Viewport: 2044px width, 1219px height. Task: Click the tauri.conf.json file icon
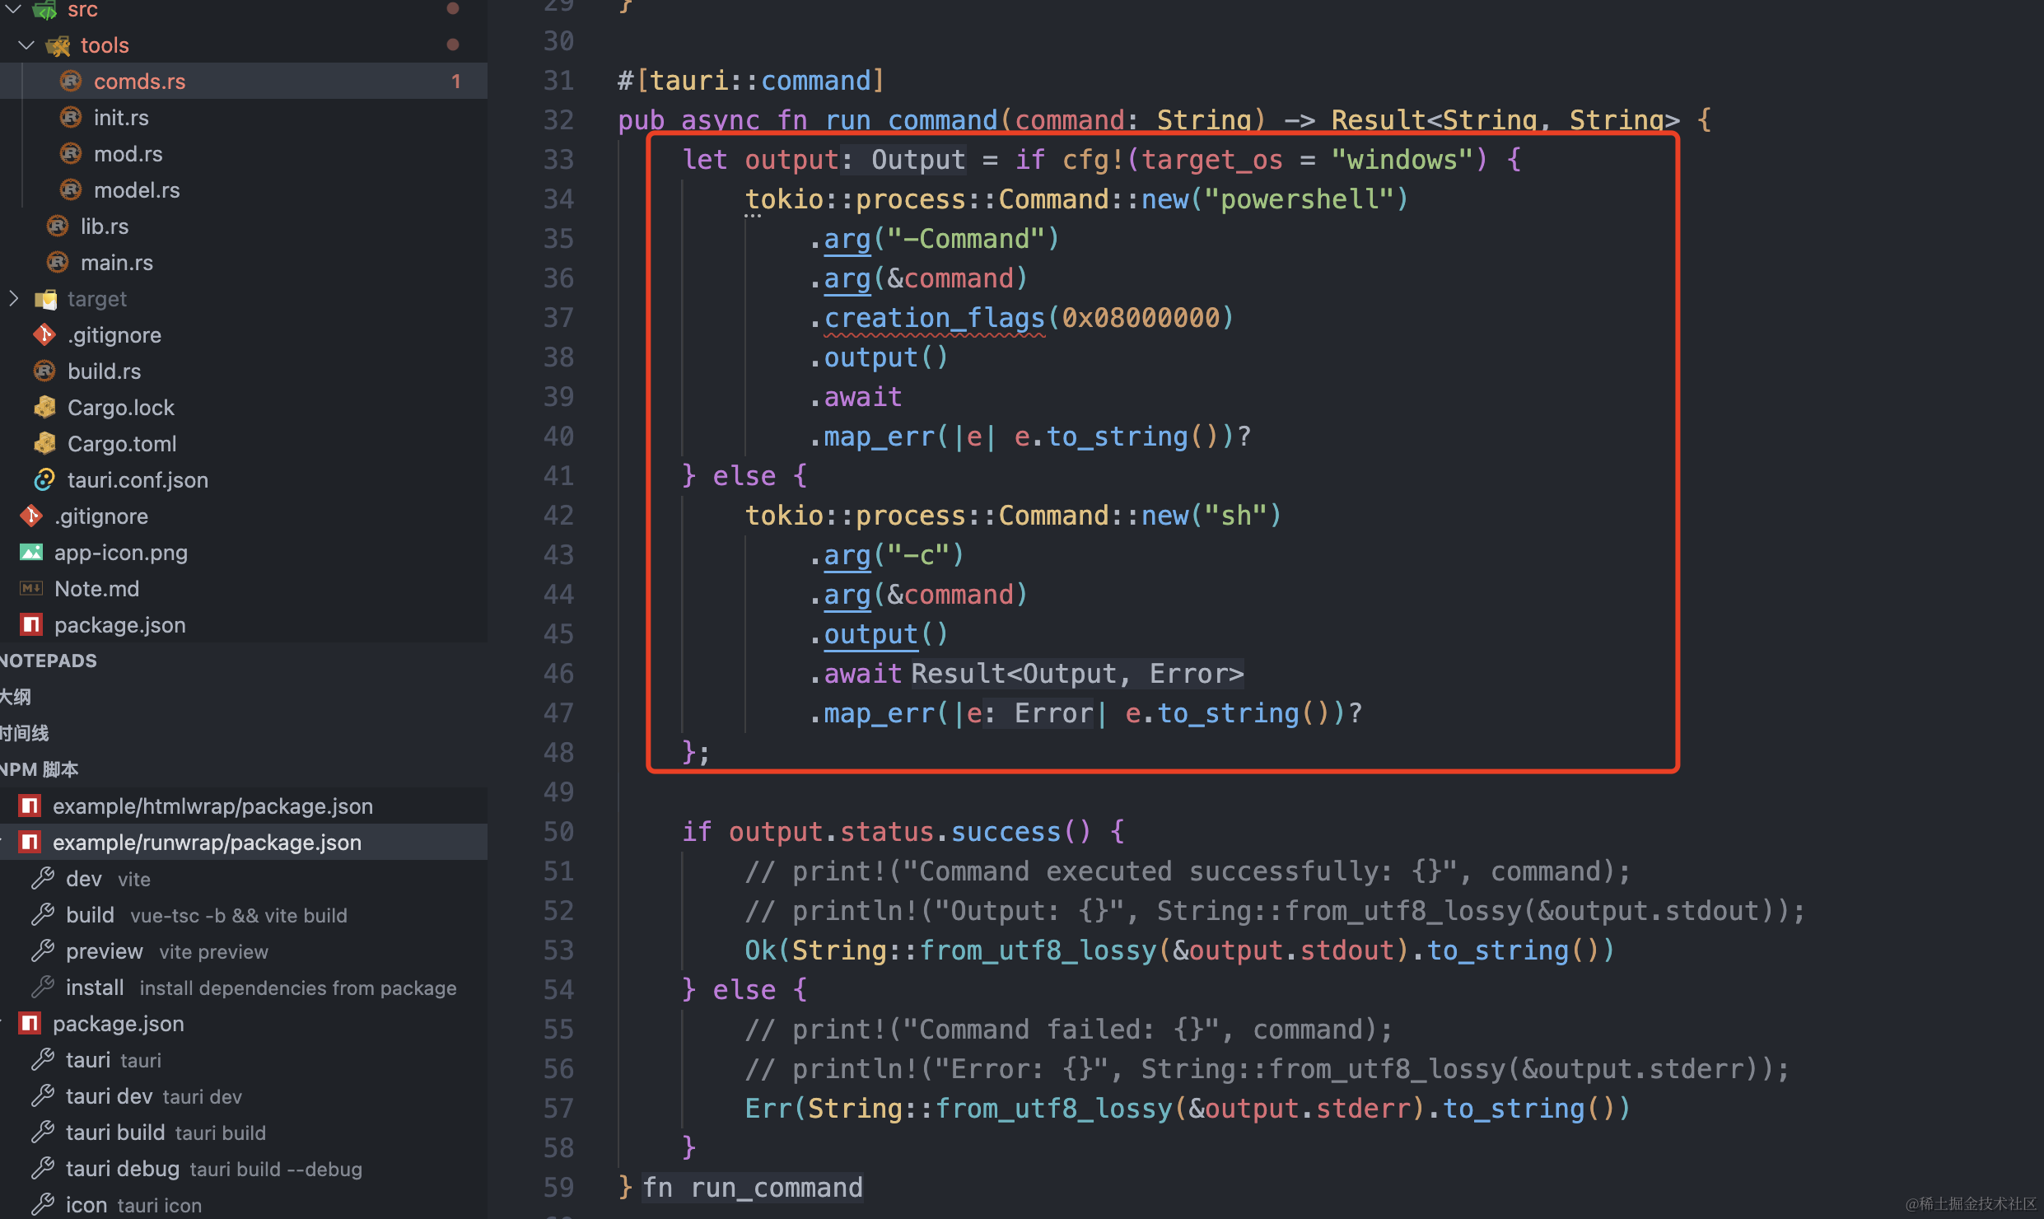(x=44, y=479)
